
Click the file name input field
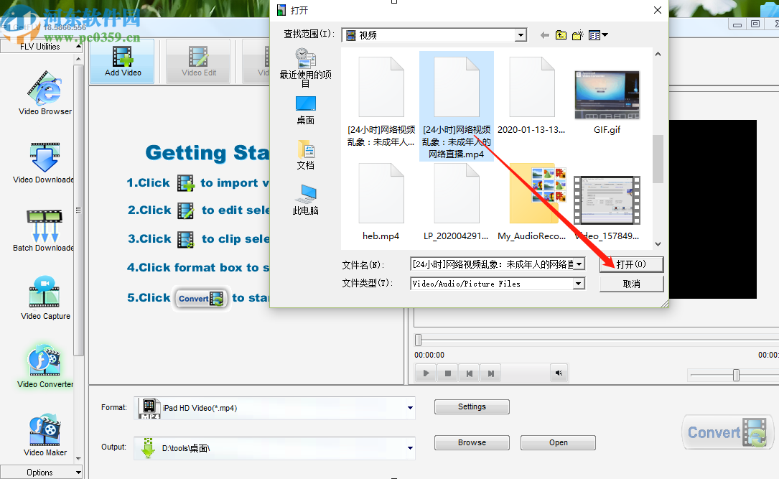[493, 264]
